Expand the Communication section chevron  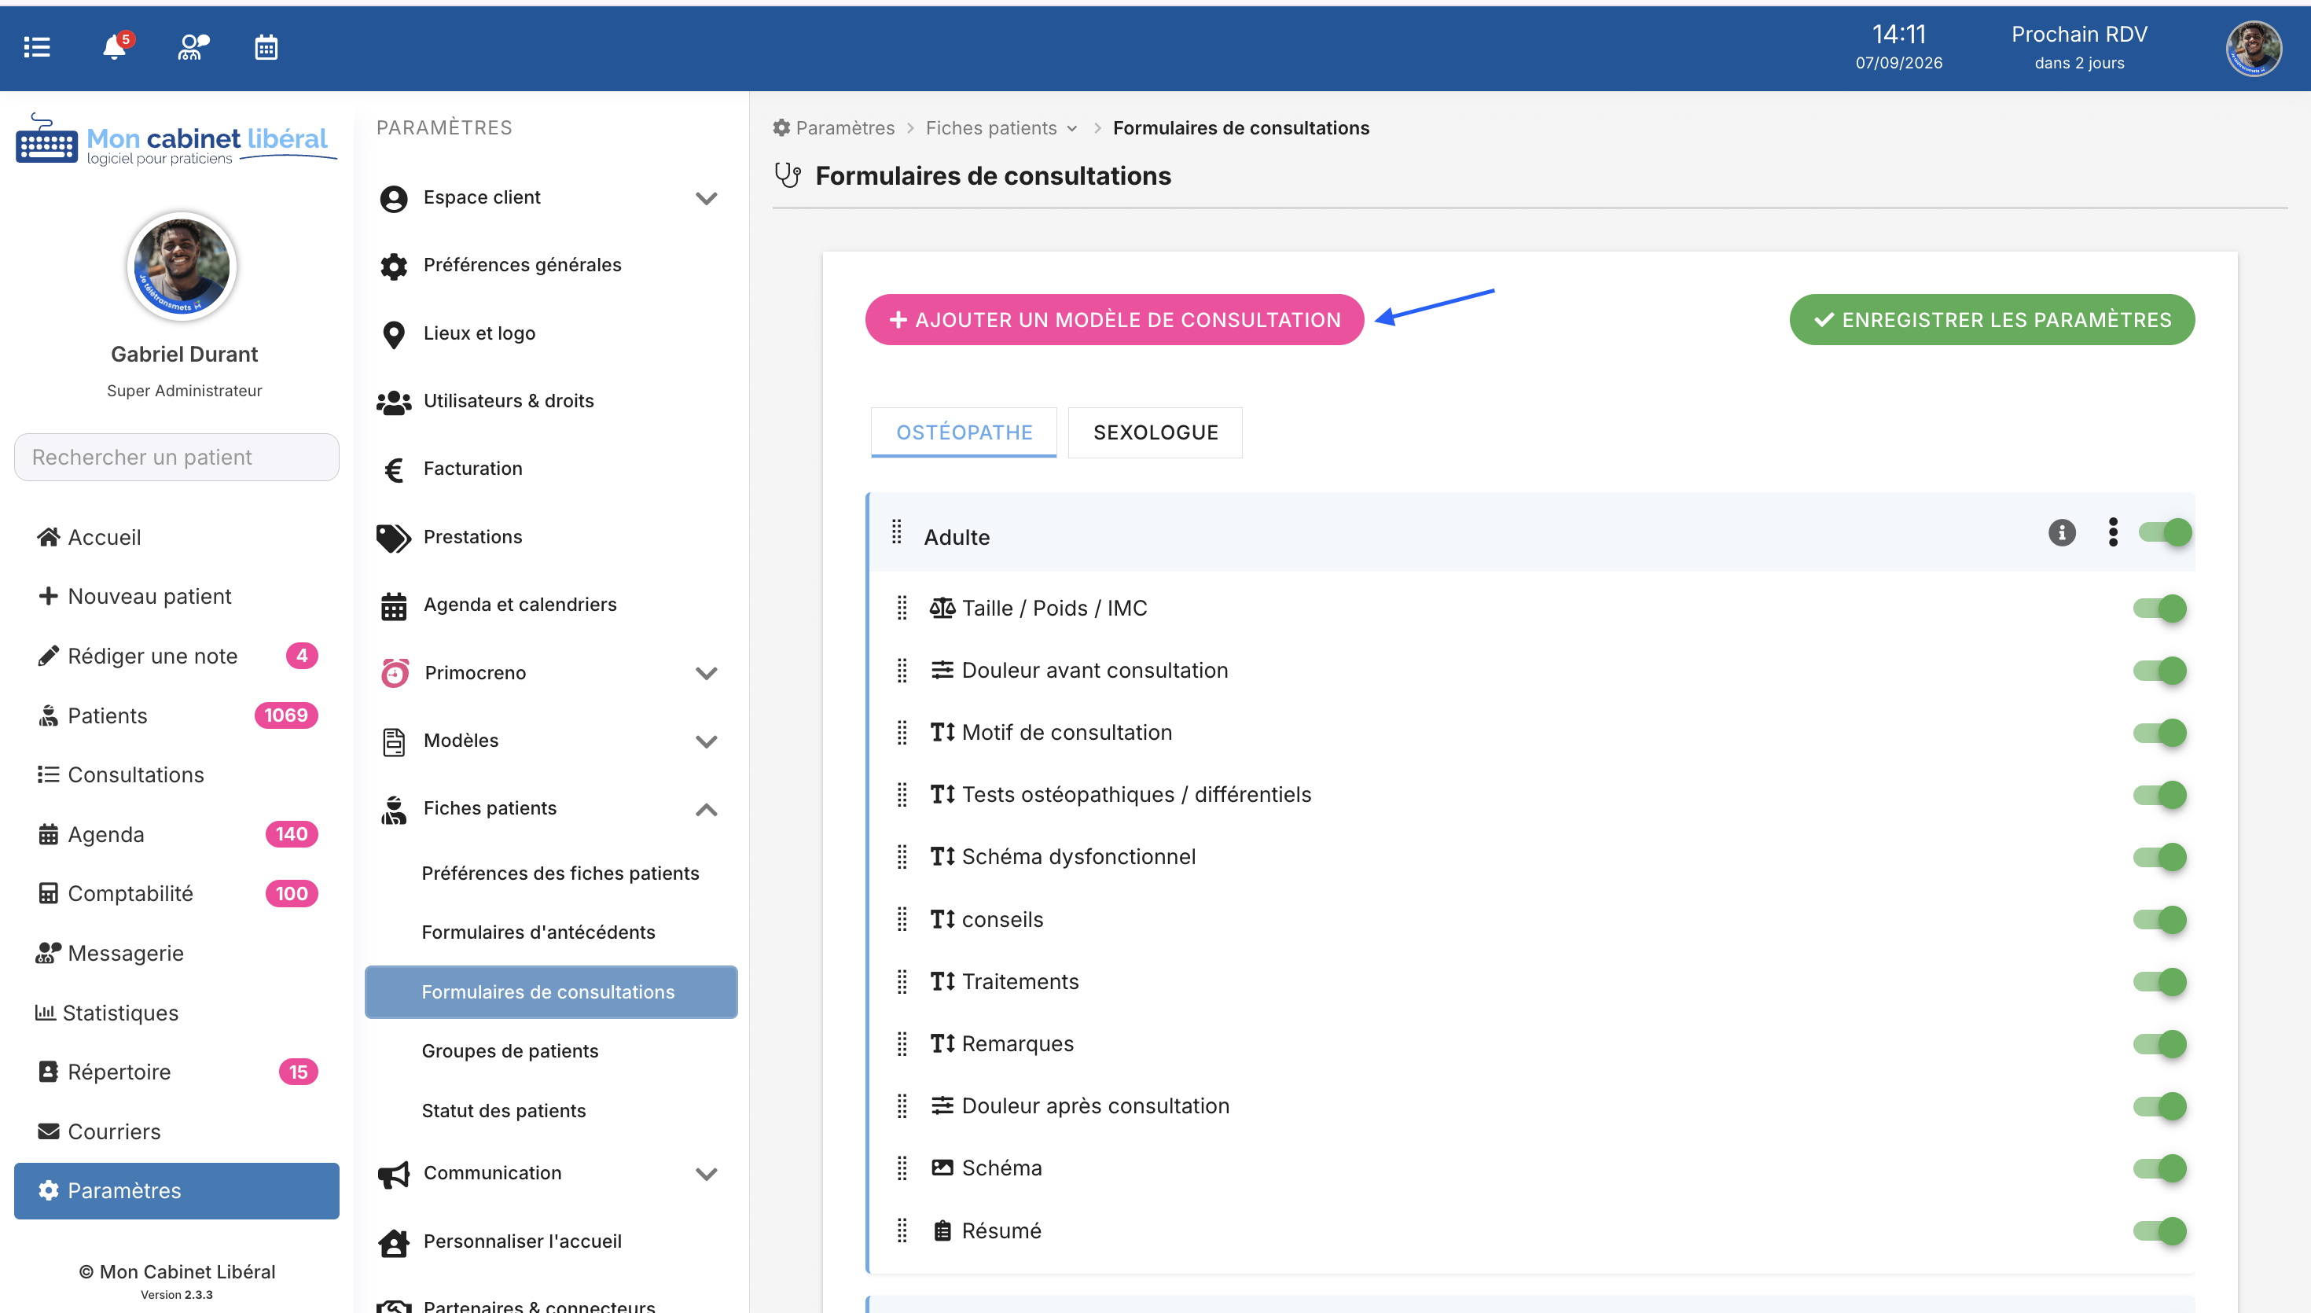point(707,1173)
